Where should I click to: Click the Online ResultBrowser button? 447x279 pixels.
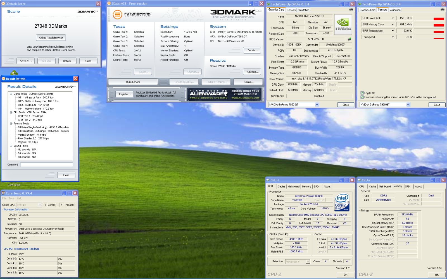tap(51, 38)
